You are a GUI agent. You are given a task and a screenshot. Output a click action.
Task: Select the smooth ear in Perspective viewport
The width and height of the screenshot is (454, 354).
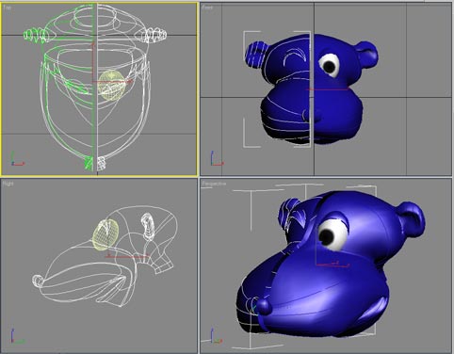(x=411, y=219)
